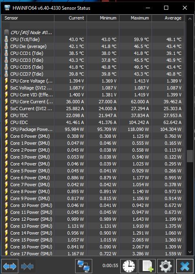Viewport: 195px width, 274px height.
Task: Click the HWiNFO64 title bar app icon
Action: 7,8
